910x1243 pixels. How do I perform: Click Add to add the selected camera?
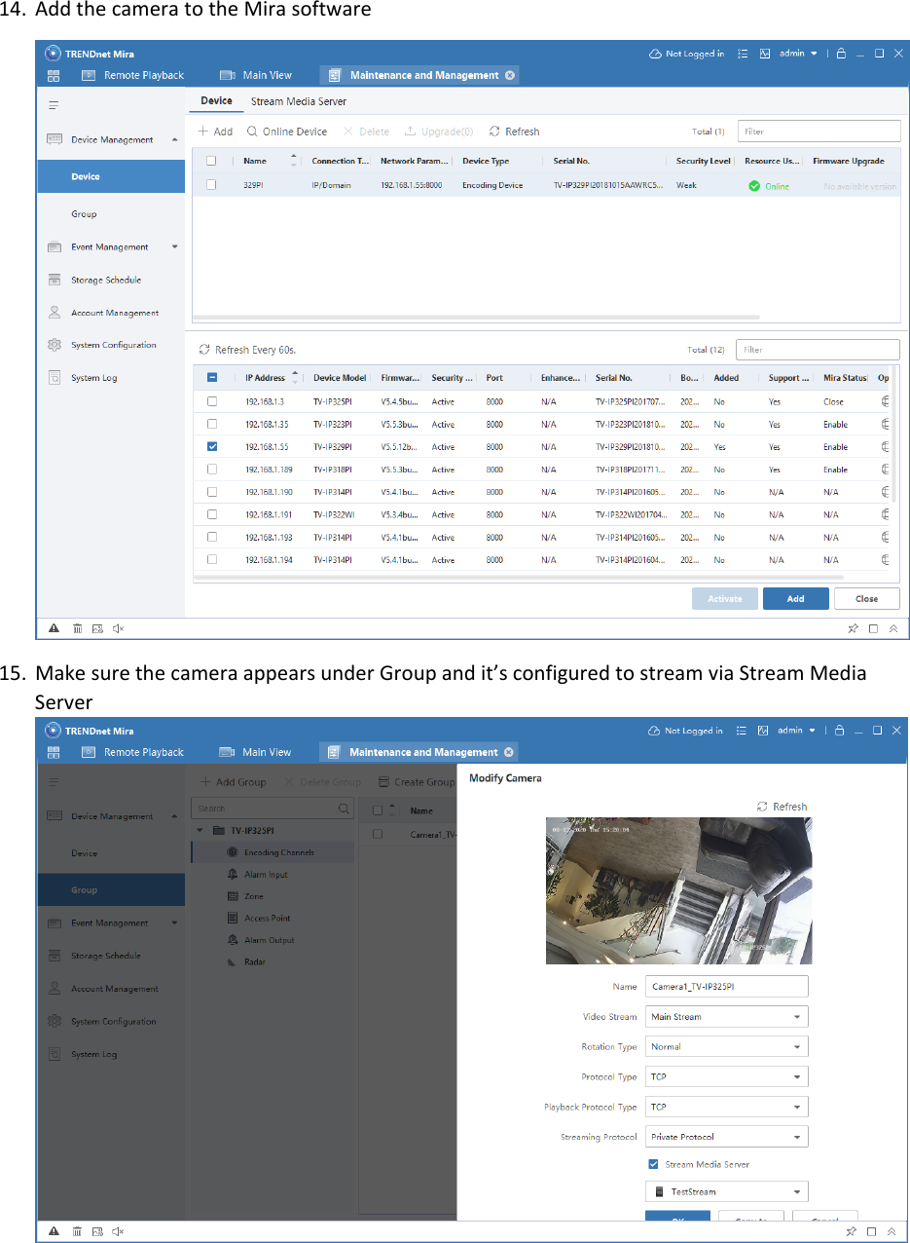(795, 598)
